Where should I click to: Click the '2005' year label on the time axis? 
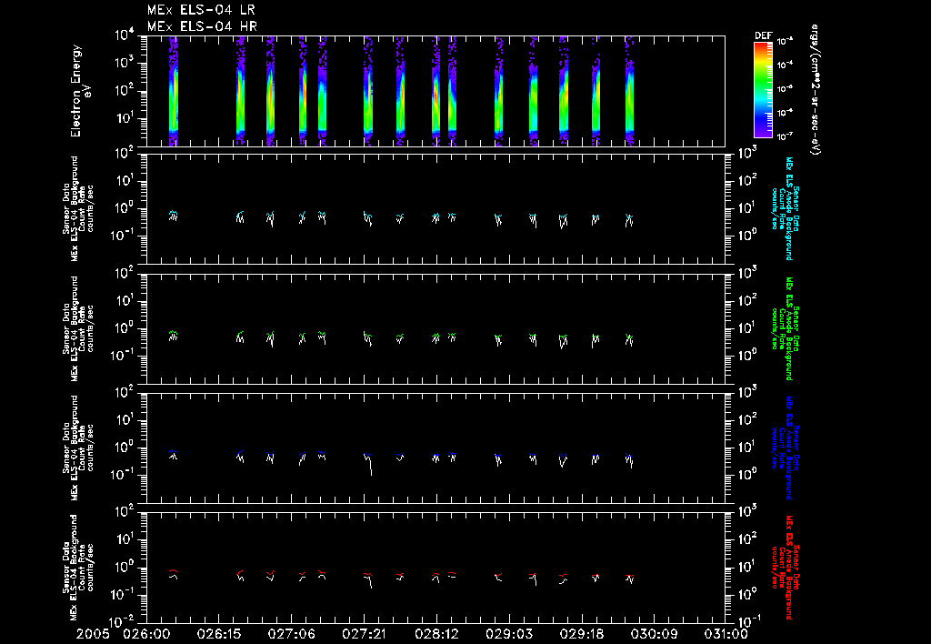tap(93, 634)
